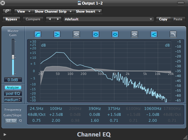Enable the 6100Hz parametric band button
Viewport: 188px width, 140px height.
coord(134,34)
